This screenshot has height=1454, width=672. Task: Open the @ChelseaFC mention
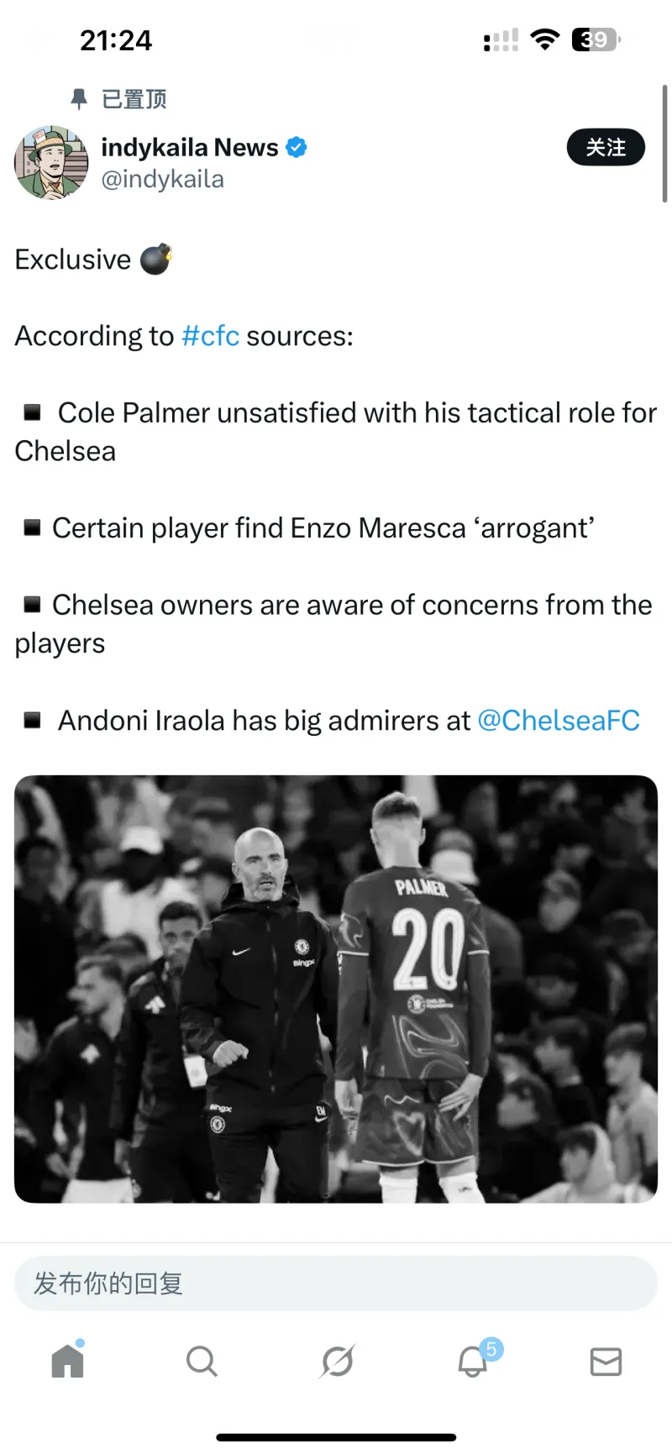[559, 721]
